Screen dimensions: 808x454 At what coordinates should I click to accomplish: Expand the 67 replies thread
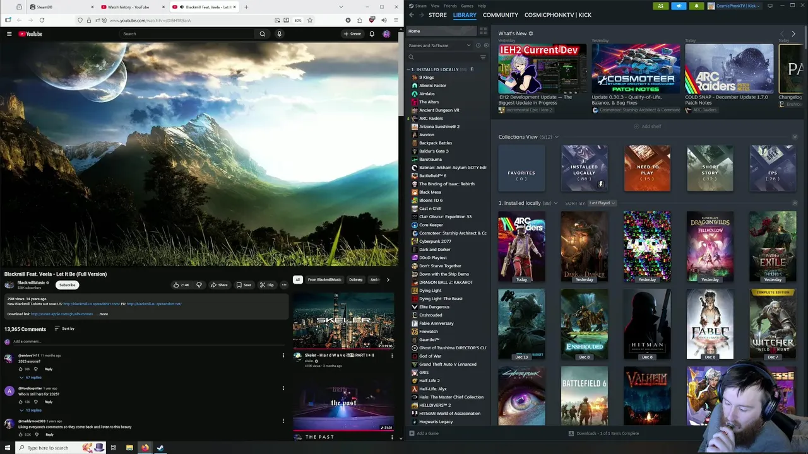(30, 377)
